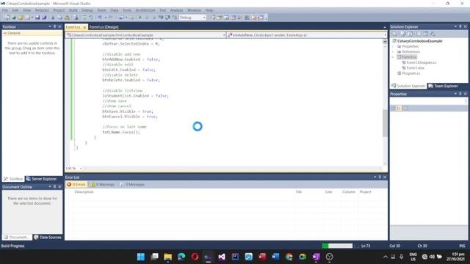
Task: Pin the Error List auto-hide icon
Action: 380,177
